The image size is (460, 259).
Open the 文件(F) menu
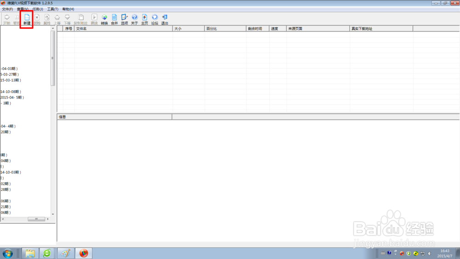click(7, 9)
